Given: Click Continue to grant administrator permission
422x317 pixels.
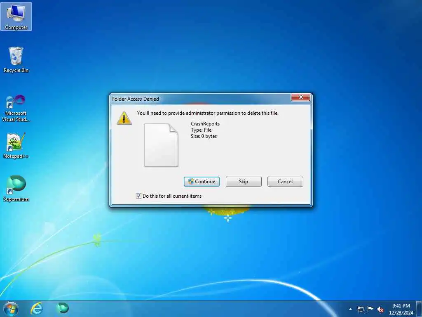Looking at the screenshot, I should coord(202,182).
